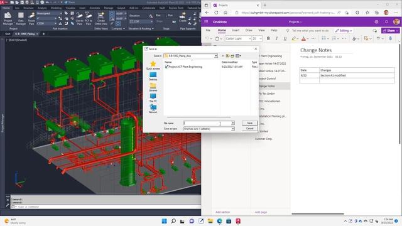Click the PCF to Pipe tool

pyautogui.click(x=89, y=18)
